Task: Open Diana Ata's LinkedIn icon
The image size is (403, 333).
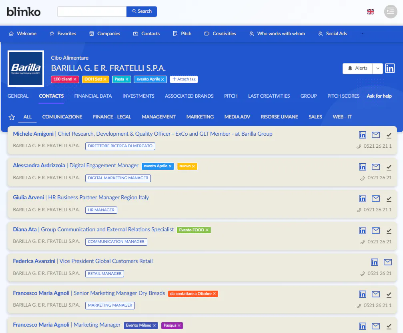Action: (x=363, y=231)
